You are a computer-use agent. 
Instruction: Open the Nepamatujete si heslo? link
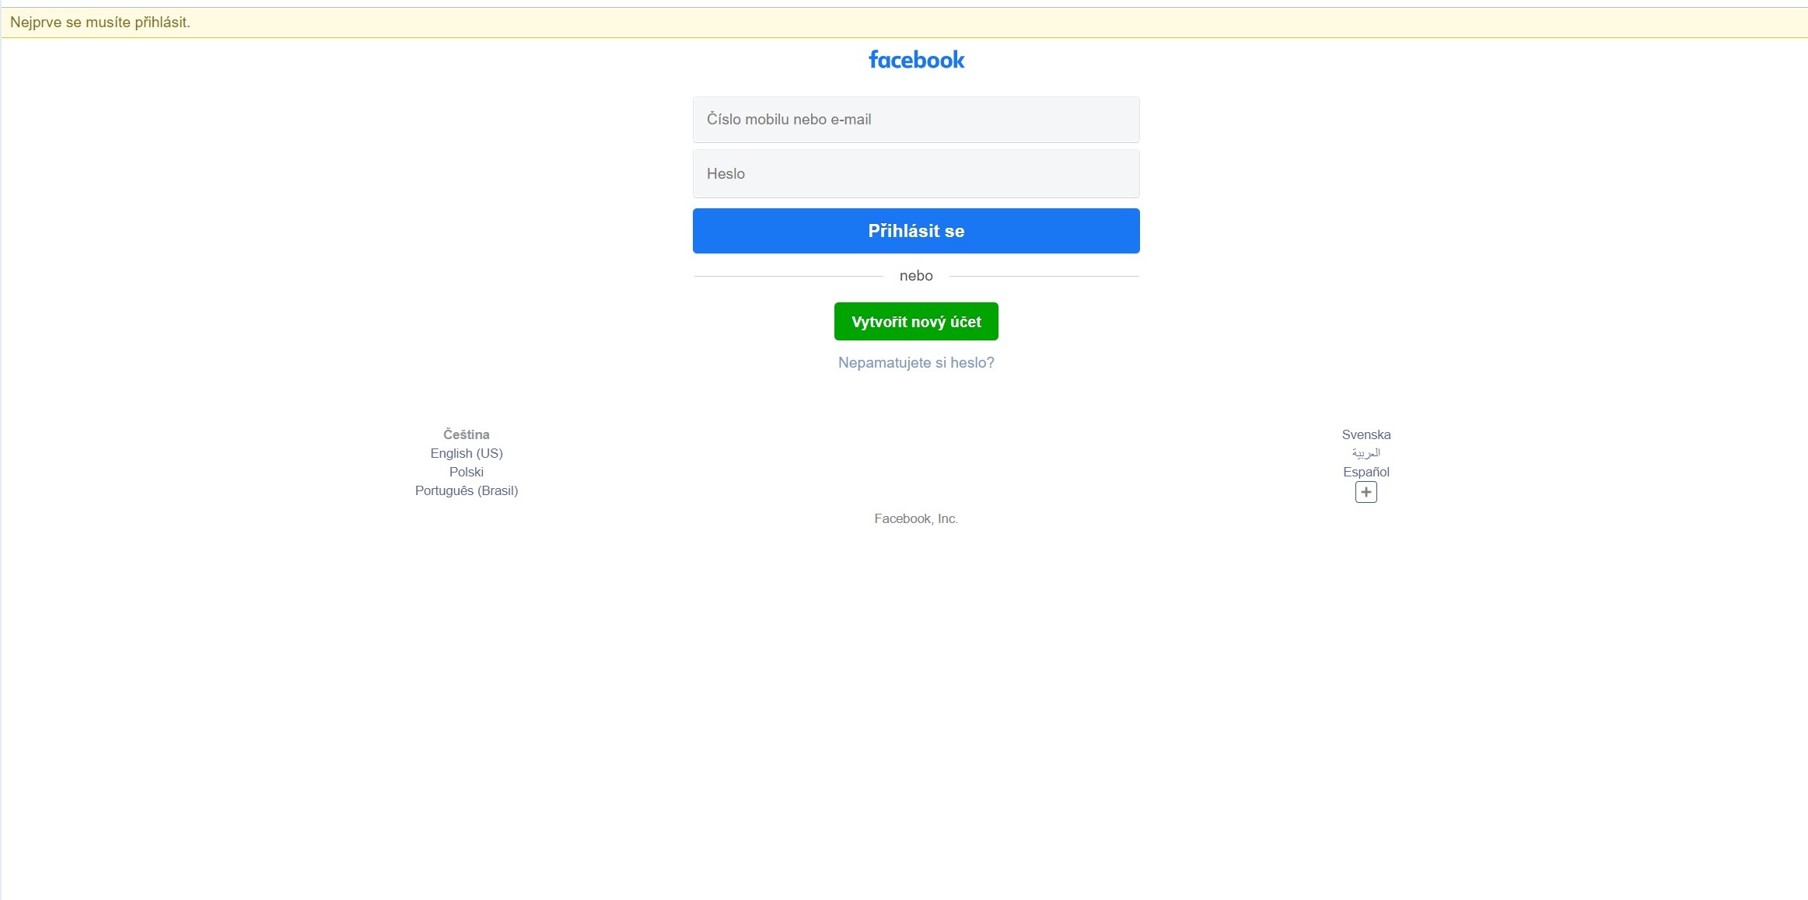pos(916,363)
